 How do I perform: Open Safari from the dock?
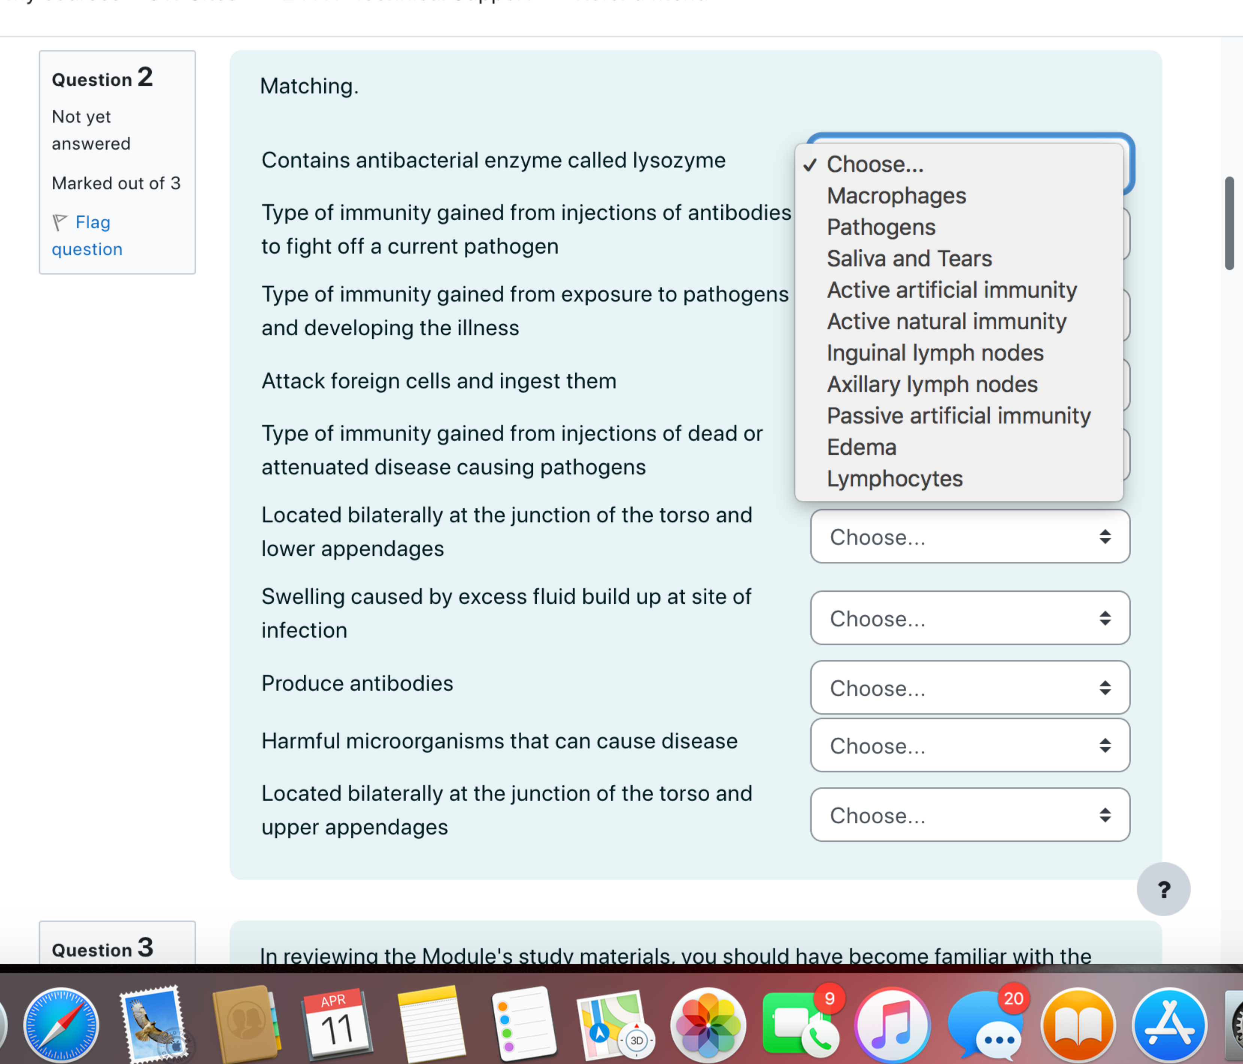61,1024
